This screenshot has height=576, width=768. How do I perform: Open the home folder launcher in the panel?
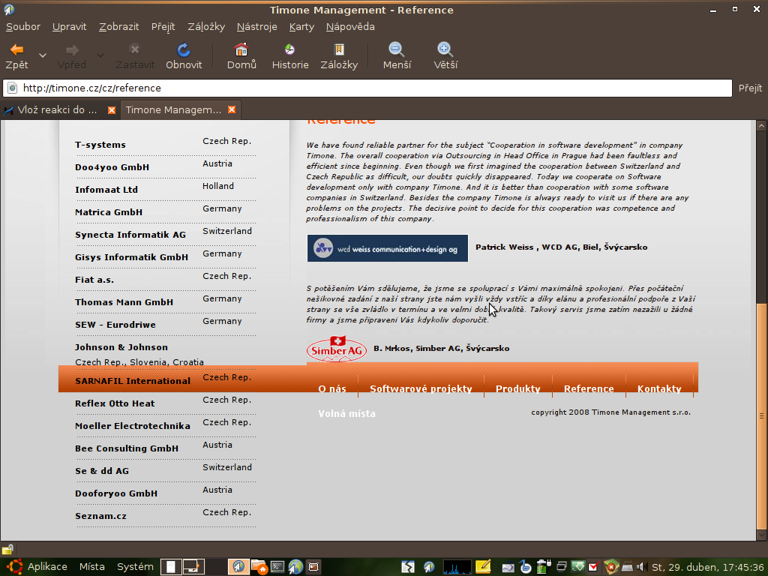pyautogui.click(x=259, y=567)
